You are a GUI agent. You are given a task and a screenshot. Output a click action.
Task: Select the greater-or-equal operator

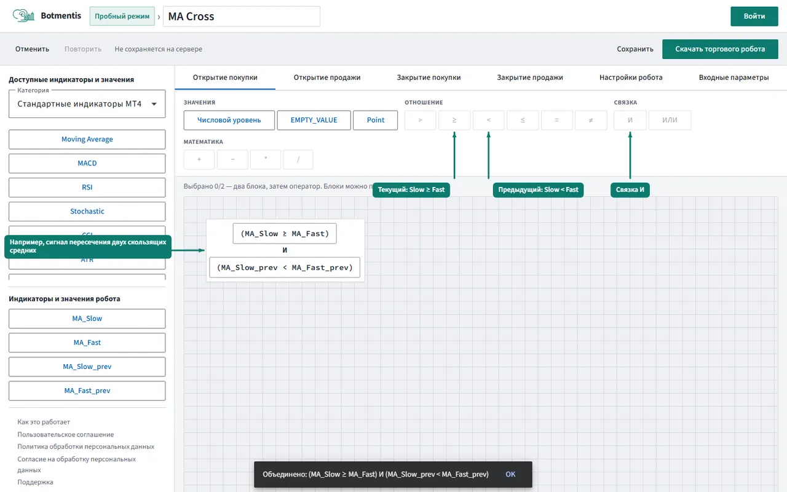[x=454, y=120]
